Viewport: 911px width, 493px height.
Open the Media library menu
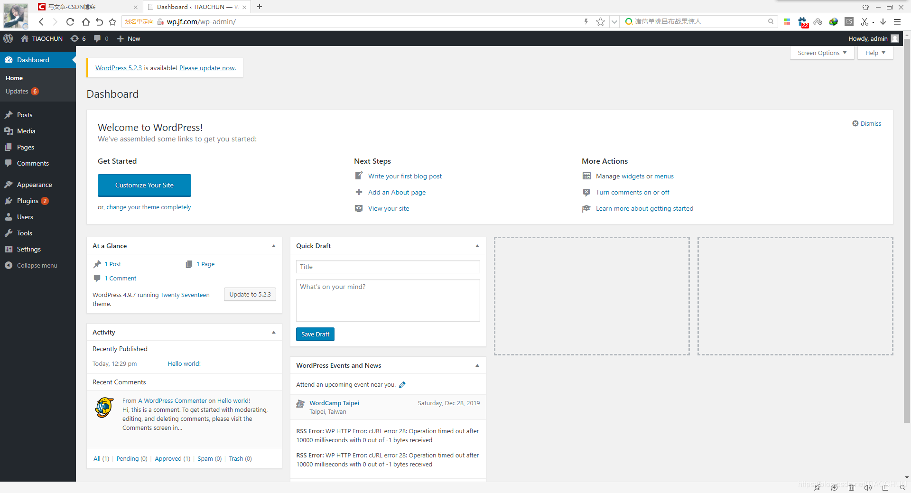click(38, 131)
